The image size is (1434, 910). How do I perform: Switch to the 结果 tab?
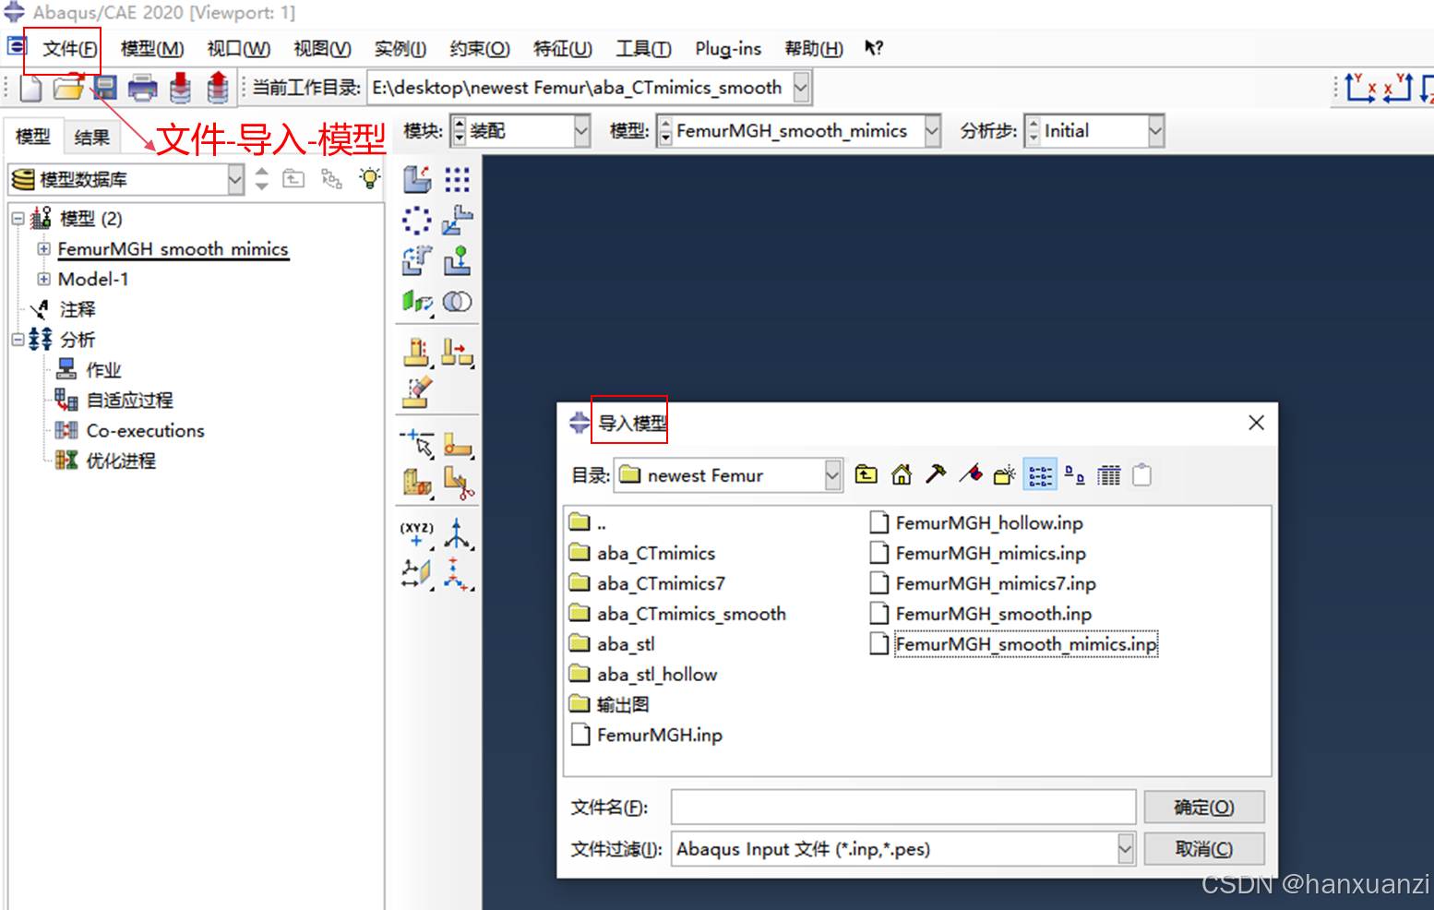tap(91, 138)
